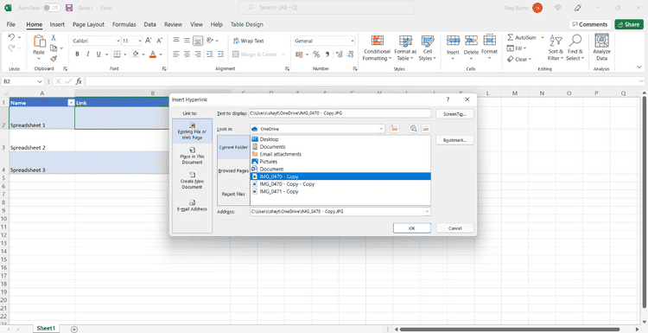Expand the Look in OneDrive dropdown
This screenshot has width=648, height=333.
381,129
